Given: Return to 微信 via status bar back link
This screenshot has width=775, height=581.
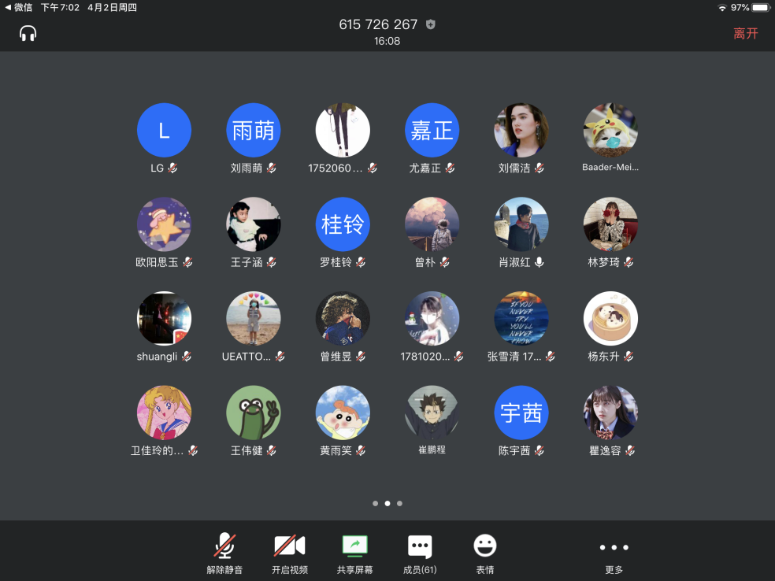Looking at the screenshot, I should (18, 7).
